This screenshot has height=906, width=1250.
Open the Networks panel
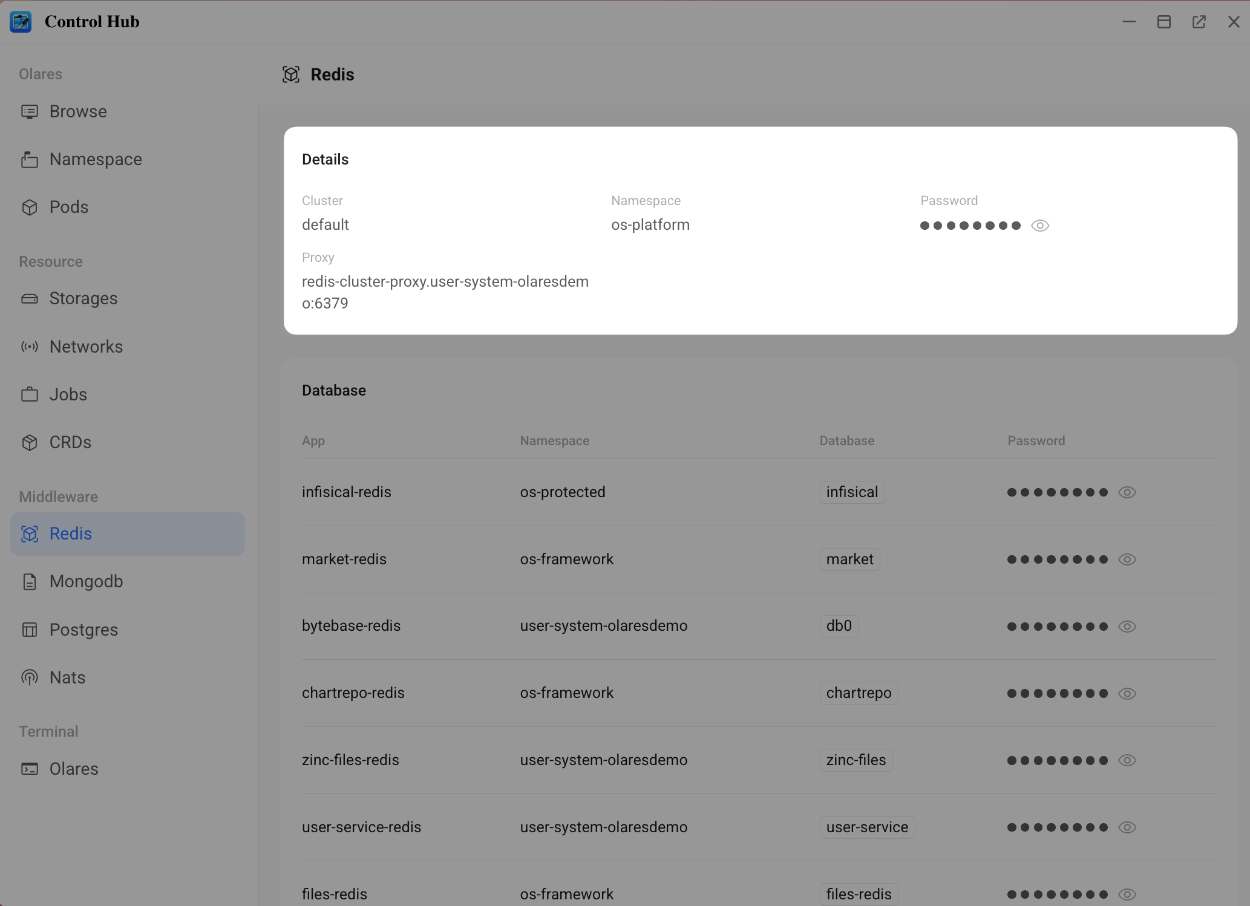click(x=85, y=346)
